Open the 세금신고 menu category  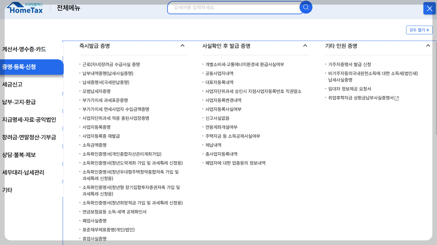click(12, 84)
